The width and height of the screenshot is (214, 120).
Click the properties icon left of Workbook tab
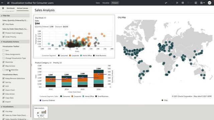click(x=3, y=8)
